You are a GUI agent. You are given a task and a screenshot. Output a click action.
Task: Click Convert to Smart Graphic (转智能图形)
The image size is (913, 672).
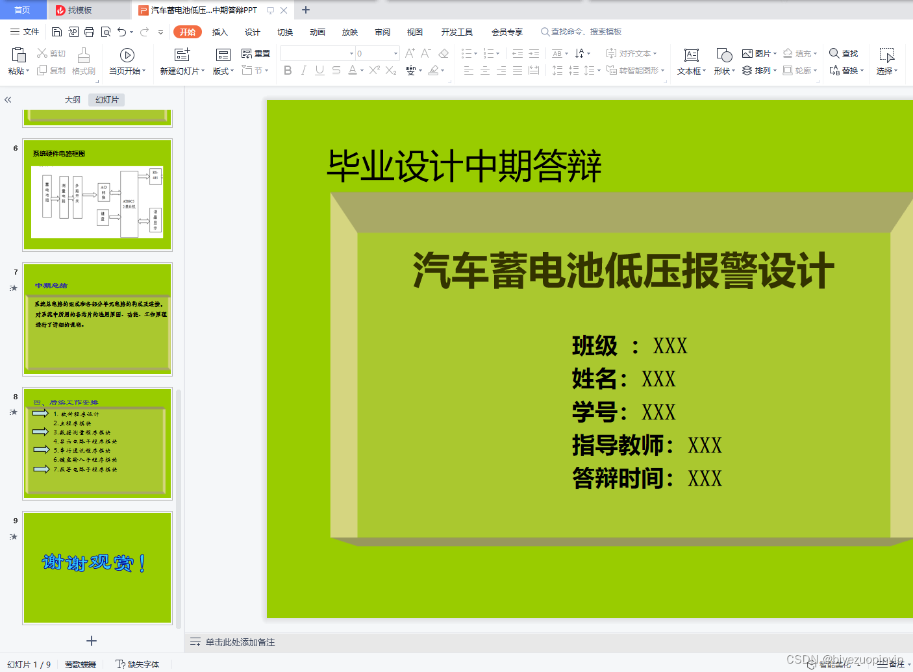[635, 70]
